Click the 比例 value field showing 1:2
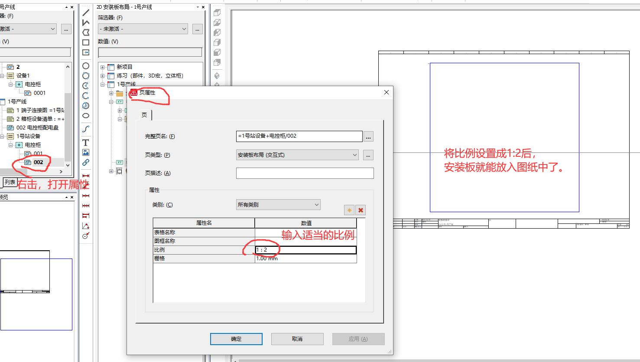The image size is (640, 362). point(305,249)
